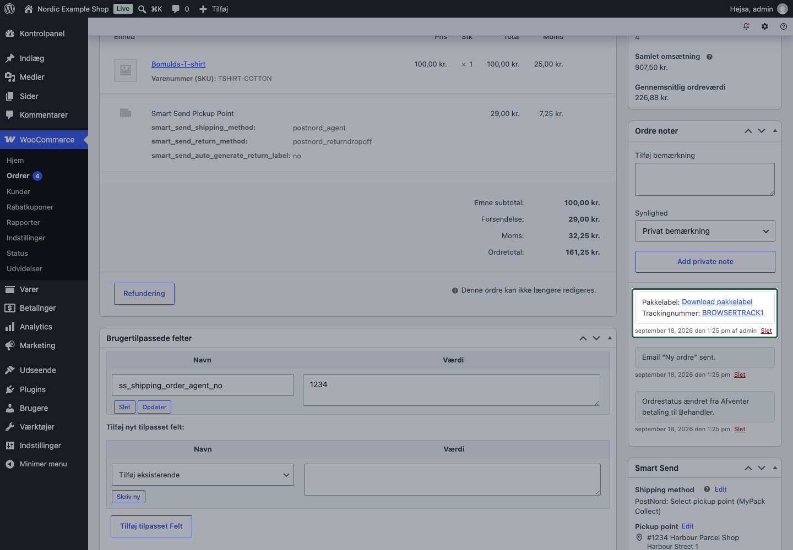The width and height of the screenshot is (793, 550).
Task: Open the settings gear in the top toolbar
Action: point(765,26)
